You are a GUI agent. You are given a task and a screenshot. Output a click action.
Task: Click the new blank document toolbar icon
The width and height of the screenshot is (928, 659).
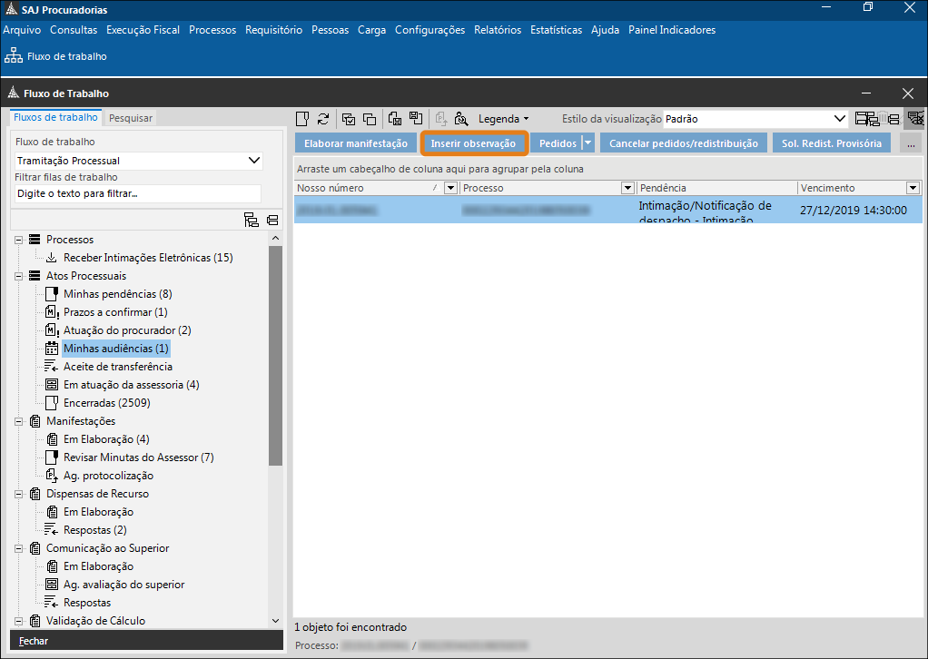[x=302, y=119]
